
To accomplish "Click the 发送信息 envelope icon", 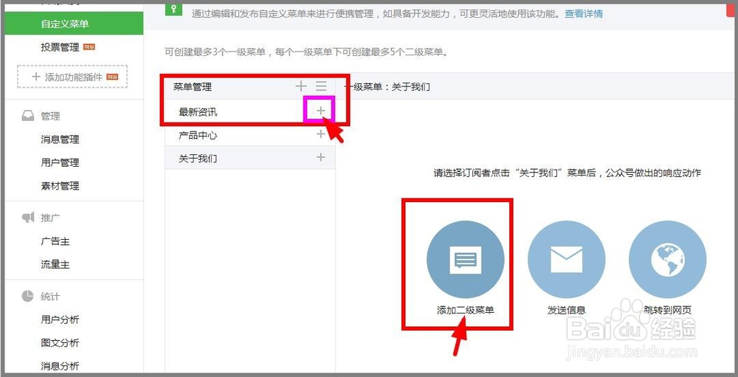I will pyautogui.click(x=566, y=260).
